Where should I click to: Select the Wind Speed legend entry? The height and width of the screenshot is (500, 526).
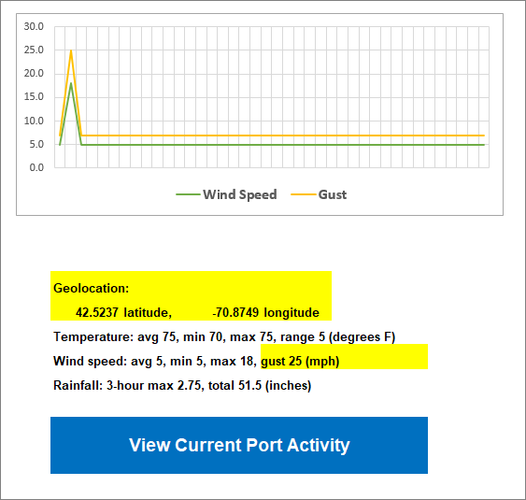[x=227, y=194]
